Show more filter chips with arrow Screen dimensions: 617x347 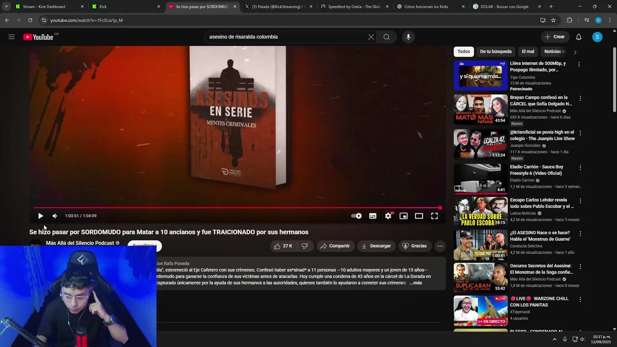pyautogui.click(x=575, y=52)
